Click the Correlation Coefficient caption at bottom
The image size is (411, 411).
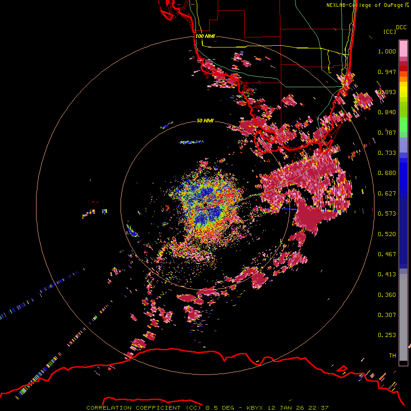(207, 408)
